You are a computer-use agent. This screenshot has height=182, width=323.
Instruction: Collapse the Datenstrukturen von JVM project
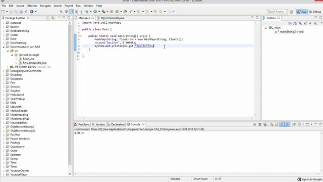[4, 47]
